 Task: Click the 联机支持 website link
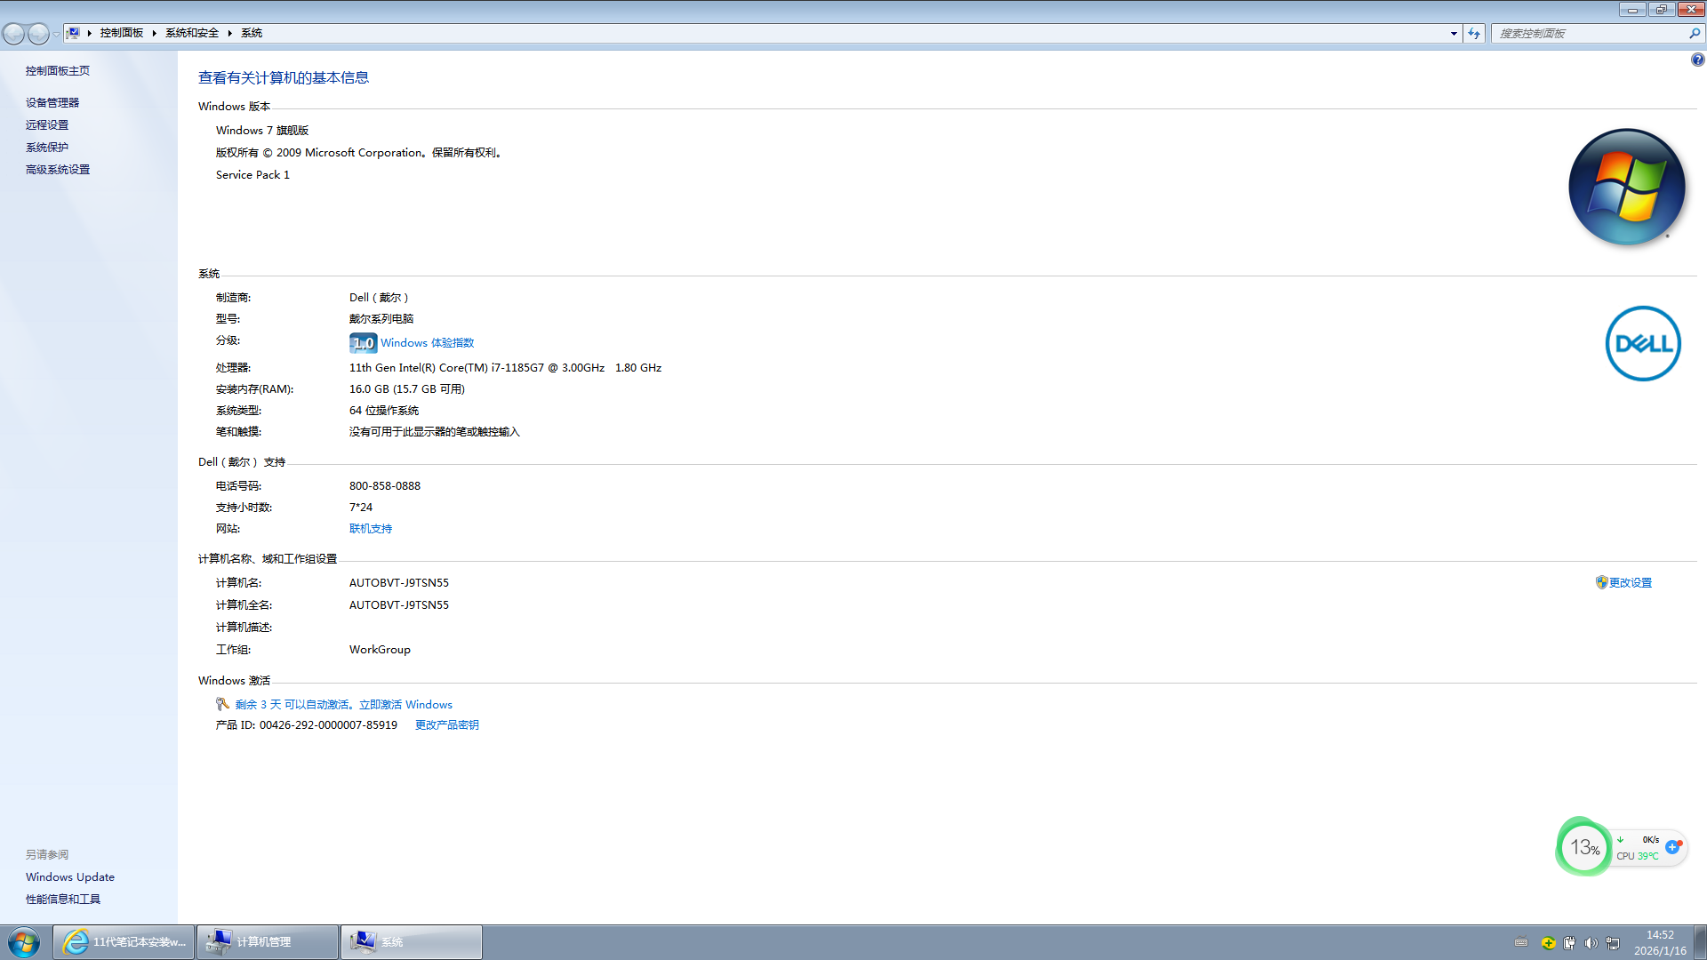pos(371,529)
